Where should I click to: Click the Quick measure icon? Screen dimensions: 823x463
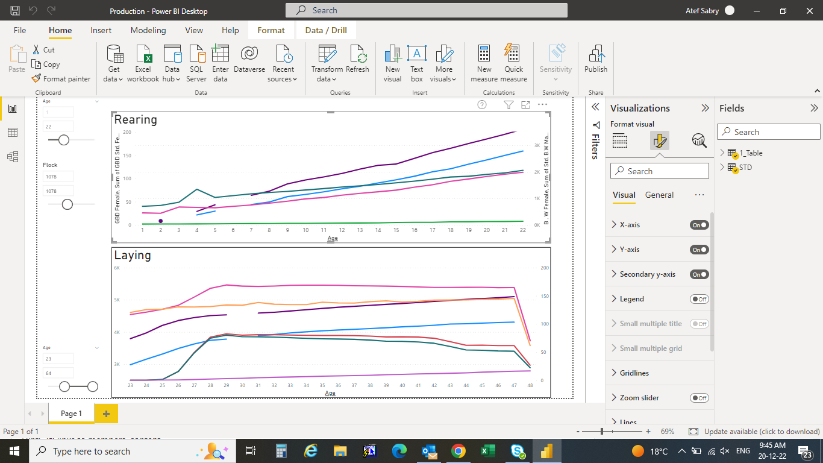pos(514,63)
